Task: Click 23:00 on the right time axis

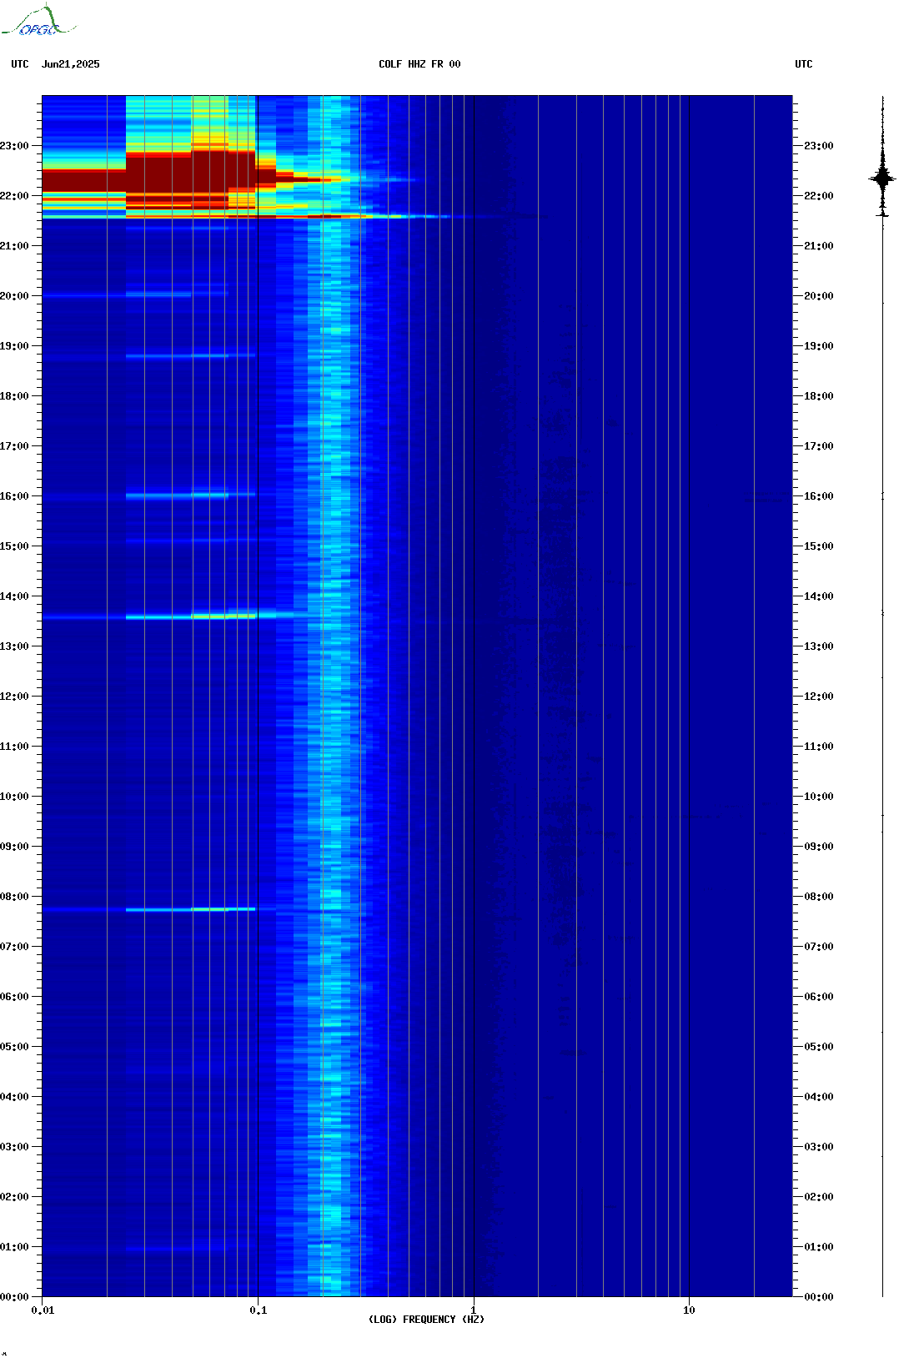Action: click(818, 146)
